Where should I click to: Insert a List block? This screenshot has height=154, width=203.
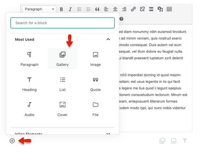coord(63,83)
